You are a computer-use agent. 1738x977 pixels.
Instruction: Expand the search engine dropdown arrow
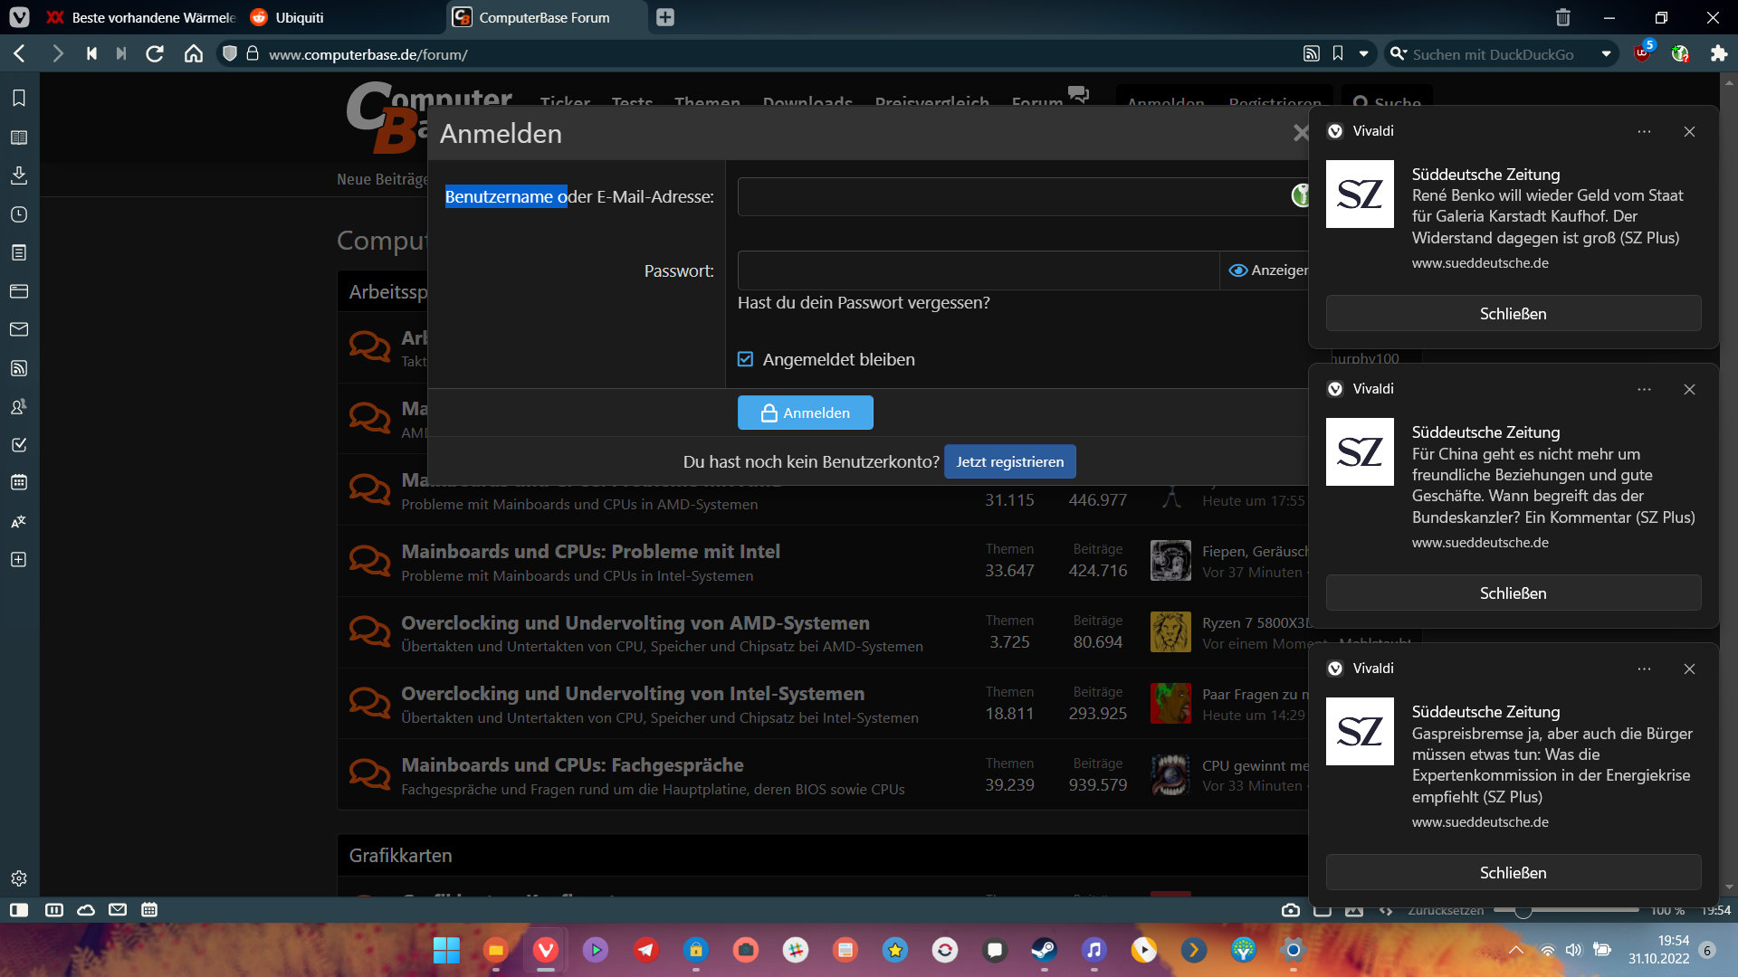tap(1606, 54)
